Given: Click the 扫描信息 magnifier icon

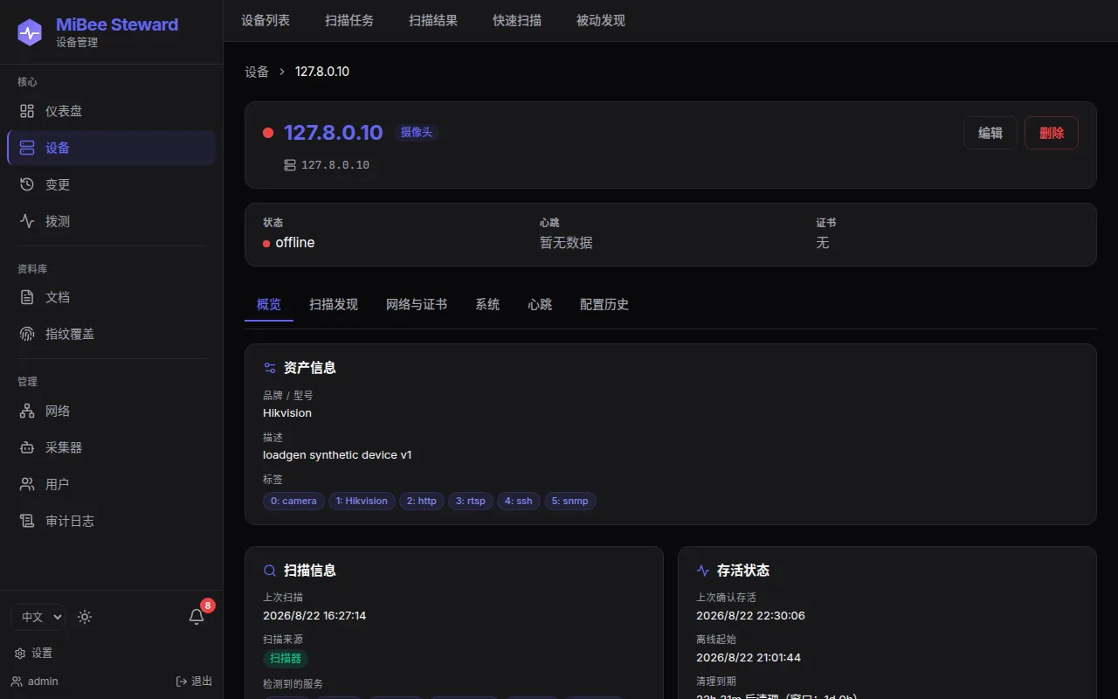Looking at the screenshot, I should pos(270,571).
